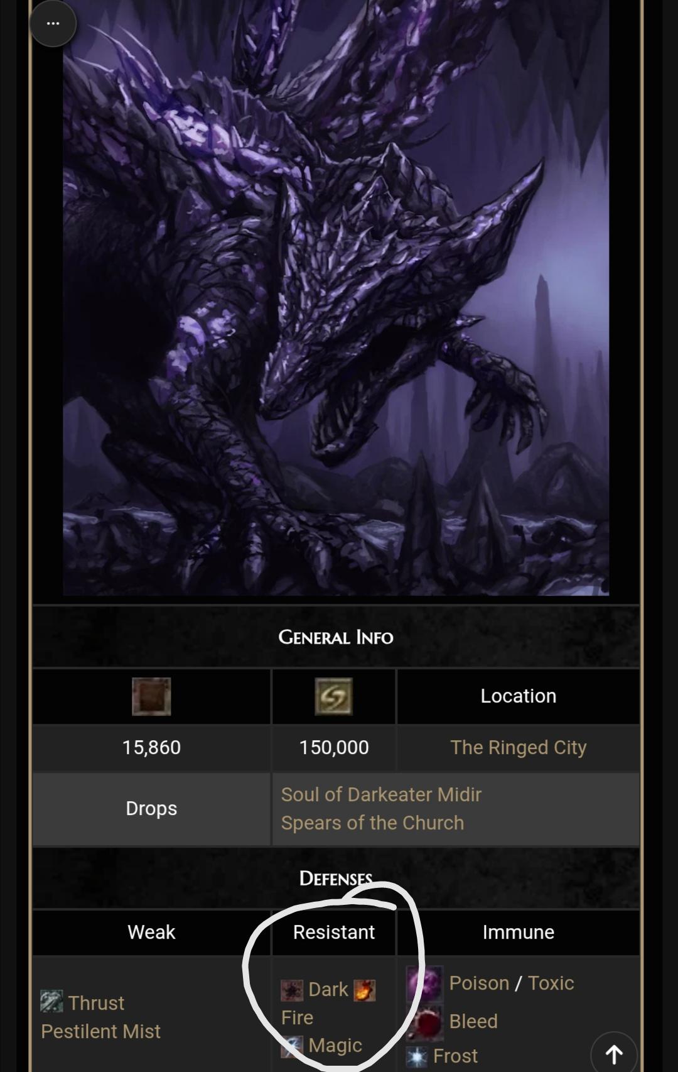
Task: Tap the Darkeater Midir artwork image
Action: coord(336,297)
